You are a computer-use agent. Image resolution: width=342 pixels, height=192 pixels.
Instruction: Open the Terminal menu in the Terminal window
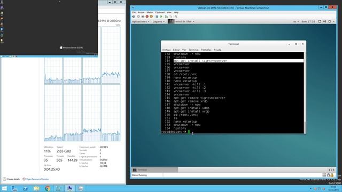pyautogui.click(x=193, y=50)
